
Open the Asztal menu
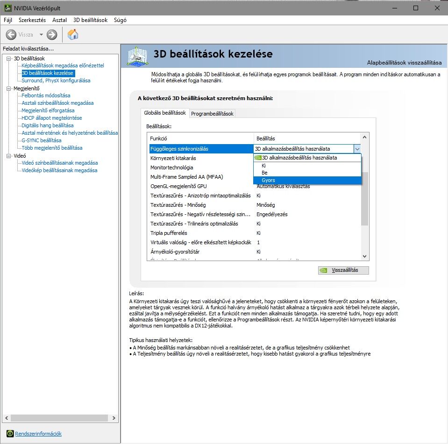click(59, 20)
